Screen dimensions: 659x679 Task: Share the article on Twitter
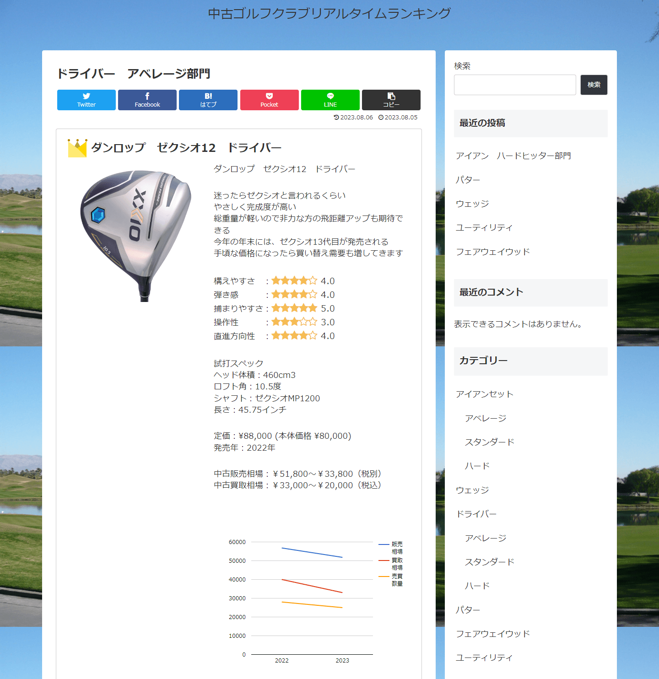(x=86, y=100)
